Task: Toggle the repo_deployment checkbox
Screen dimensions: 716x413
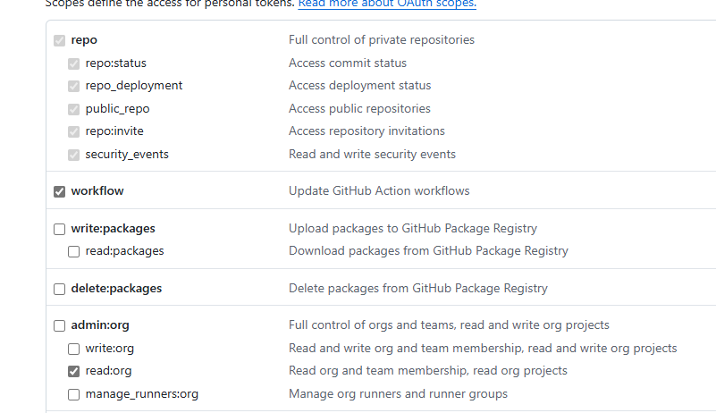Action: tap(74, 86)
